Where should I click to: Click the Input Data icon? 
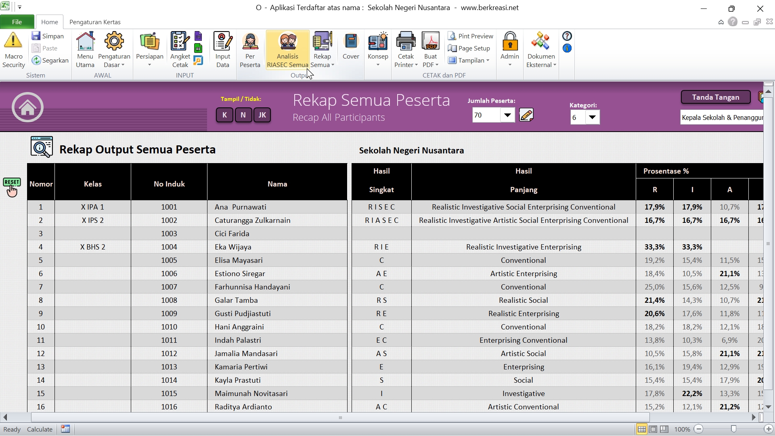point(222,42)
